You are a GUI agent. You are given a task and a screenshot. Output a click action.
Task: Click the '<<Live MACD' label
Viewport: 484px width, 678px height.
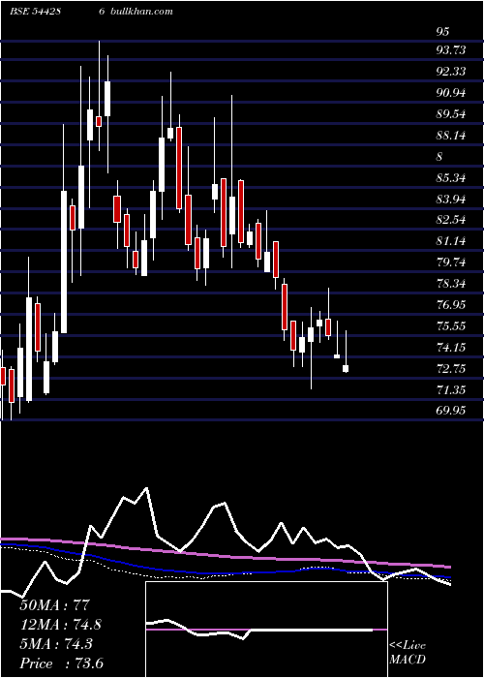(x=408, y=653)
